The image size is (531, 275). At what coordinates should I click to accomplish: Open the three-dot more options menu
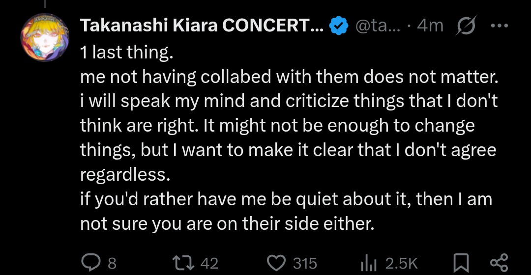pyautogui.click(x=499, y=26)
